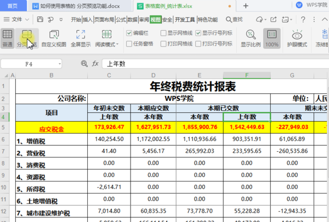
Task: Click the zoom magnifier beside formula bar
Action: click(x=84, y=64)
